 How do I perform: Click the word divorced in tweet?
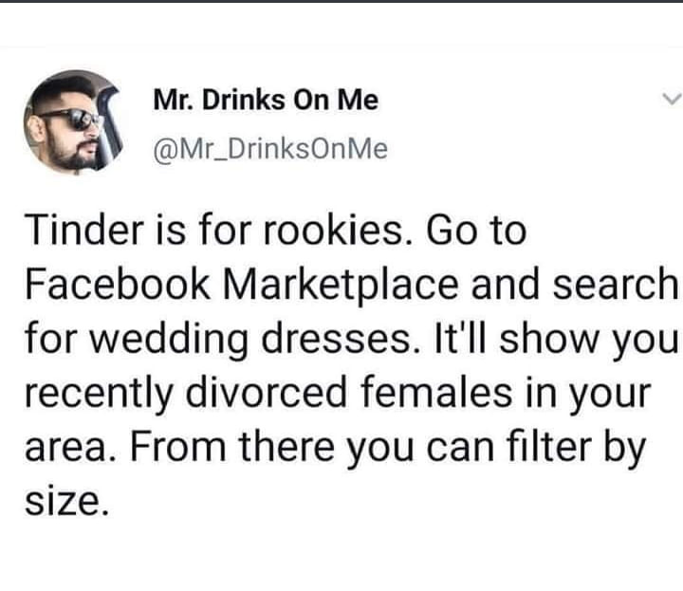click(267, 394)
